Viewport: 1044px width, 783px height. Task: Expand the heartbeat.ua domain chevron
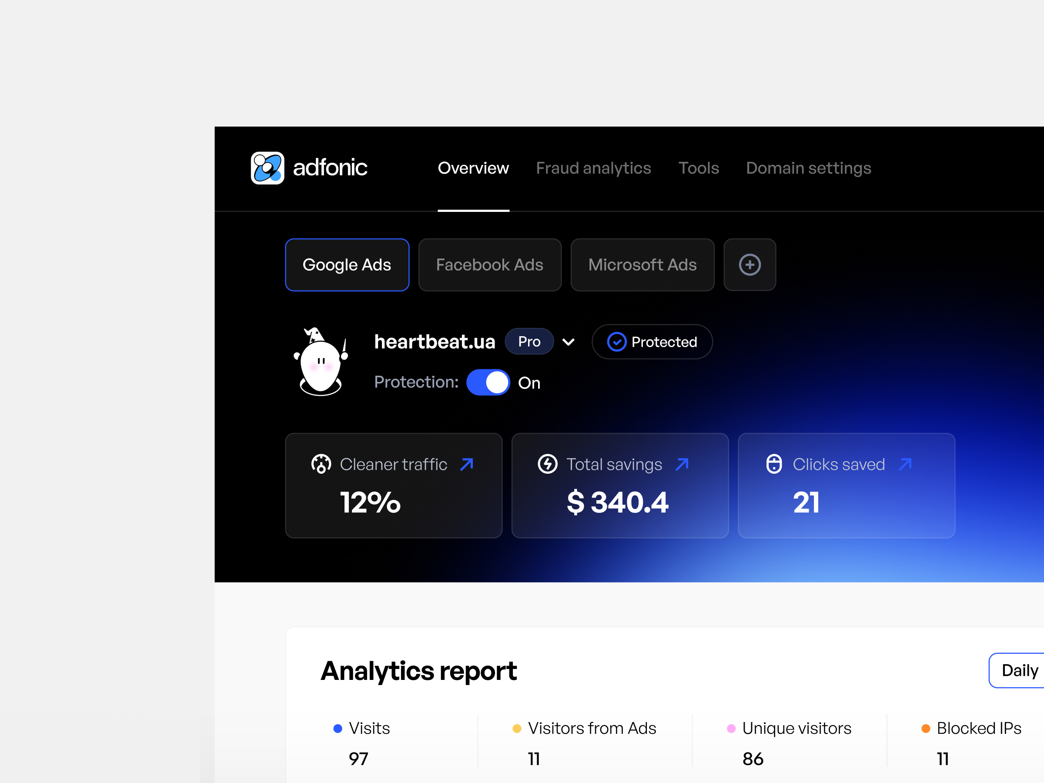[569, 342]
